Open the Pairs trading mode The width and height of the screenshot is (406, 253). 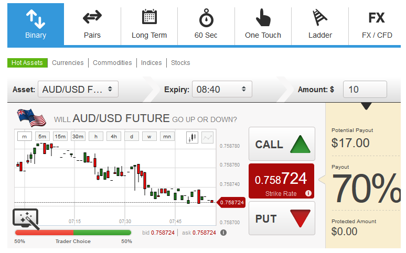(92, 25)
